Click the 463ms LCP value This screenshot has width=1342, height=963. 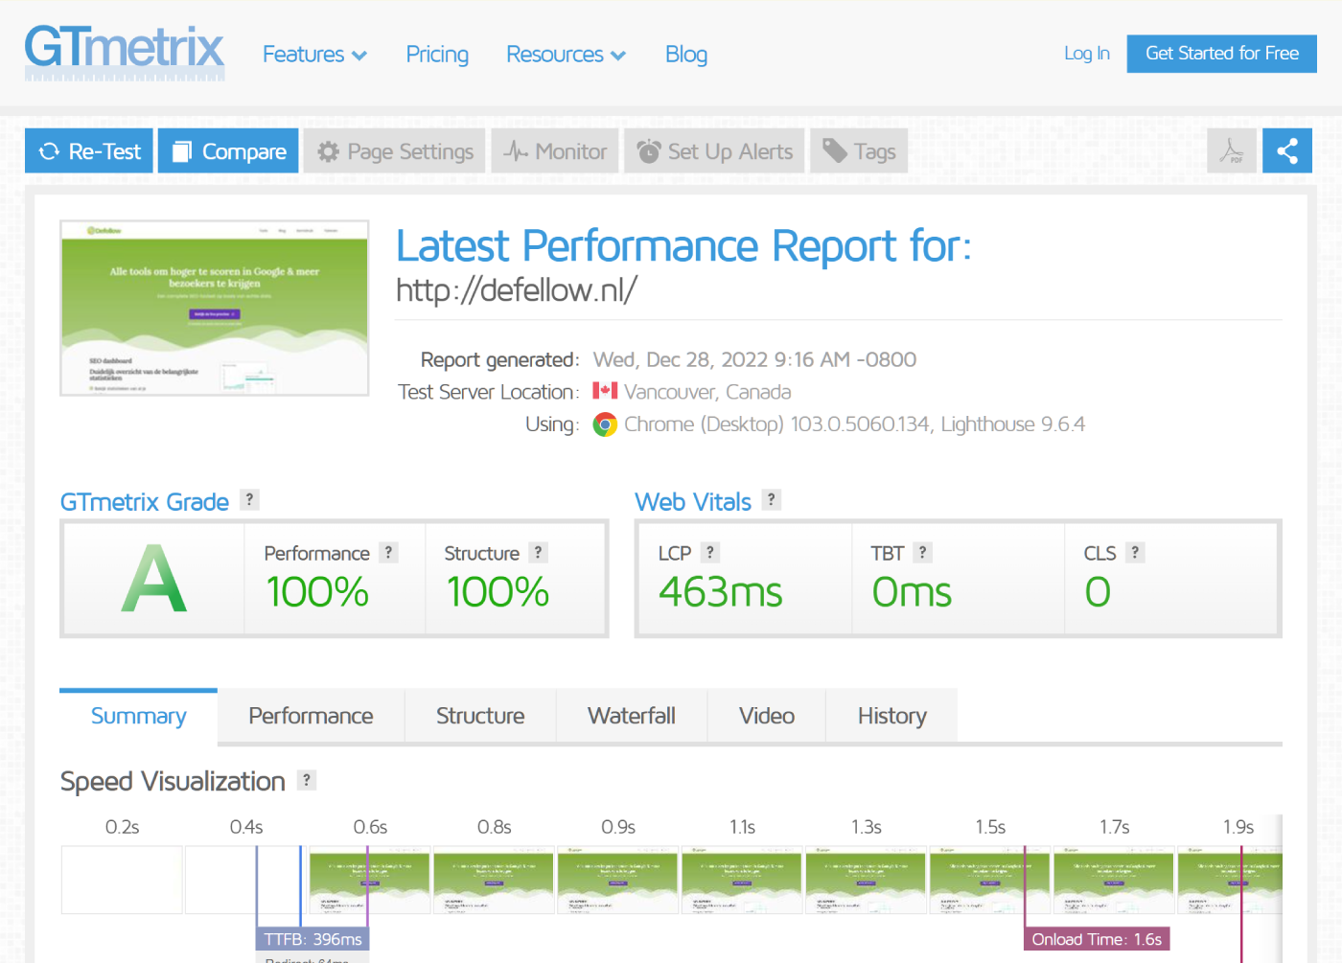(721, 592)
